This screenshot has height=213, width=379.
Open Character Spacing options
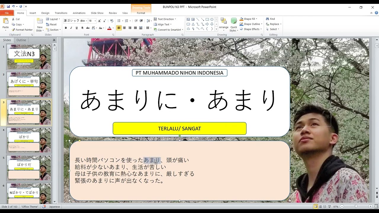tap(94, 28)
